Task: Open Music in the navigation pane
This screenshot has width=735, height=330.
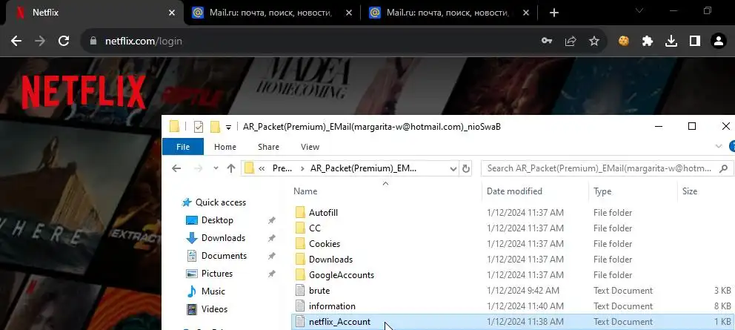Action: tap(213, 291)
